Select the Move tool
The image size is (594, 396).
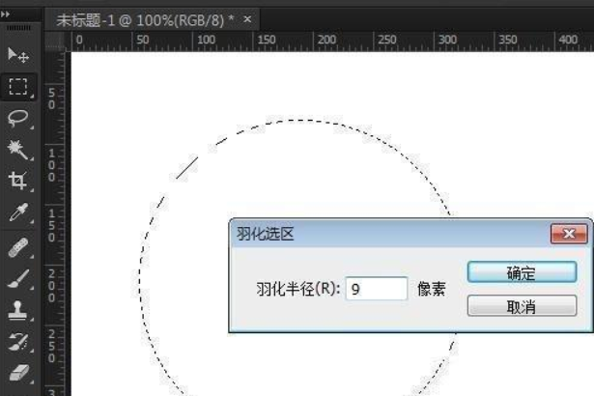(x=18, y=55)
